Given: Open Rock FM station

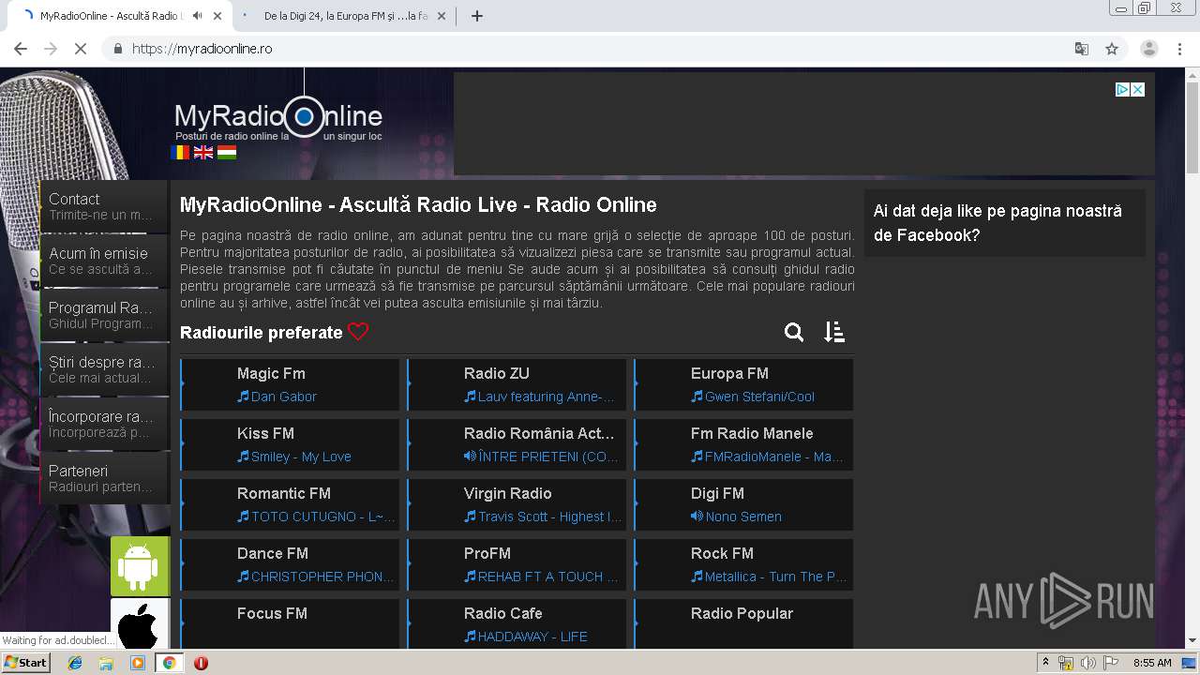Looking at the screenshot, I should (x=743, y=564).
